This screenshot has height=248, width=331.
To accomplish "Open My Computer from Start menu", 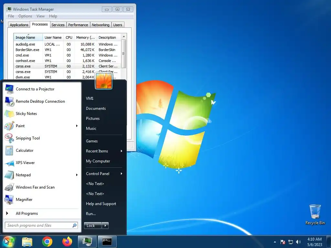I will point(98,161).
